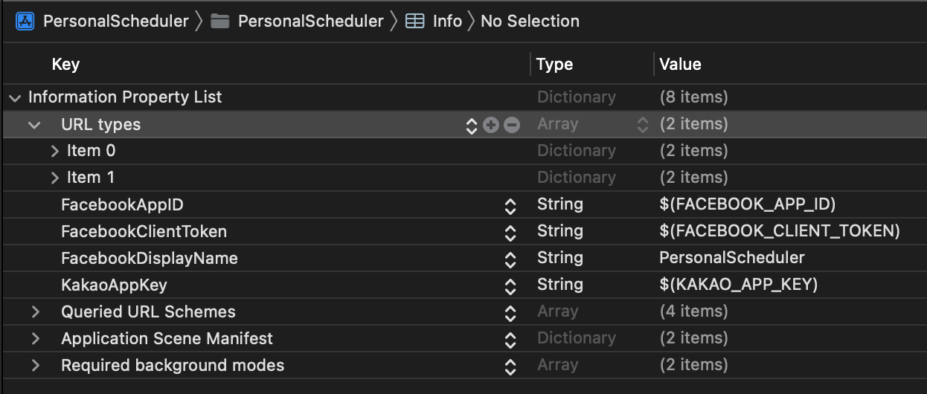This screenshot has height=394, width=927.
Task: Select the Info breadcrumb item
Action: pyautogui.click(x=447, y=21)
